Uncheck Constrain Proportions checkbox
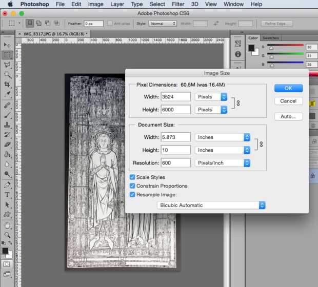318x287 pixels. [x=132, y=186]
